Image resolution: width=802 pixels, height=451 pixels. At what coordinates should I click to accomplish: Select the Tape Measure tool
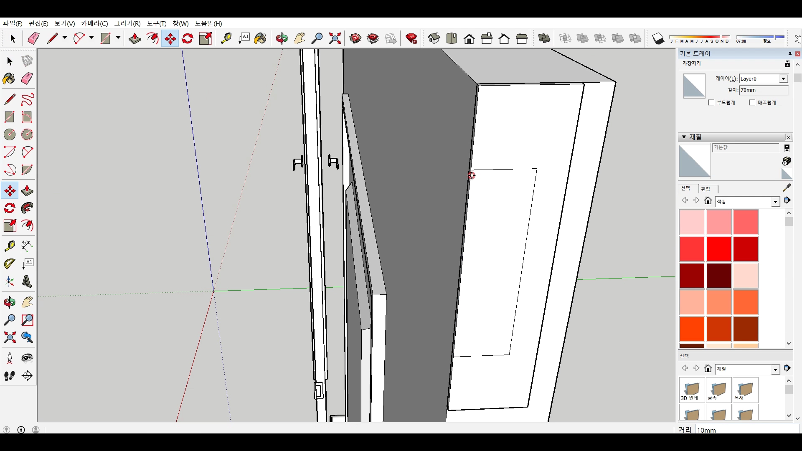click(10, 246)
